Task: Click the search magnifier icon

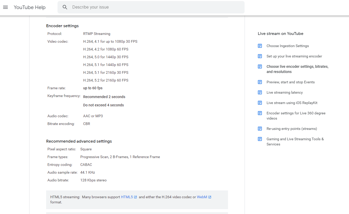Action: coord(65,7)
